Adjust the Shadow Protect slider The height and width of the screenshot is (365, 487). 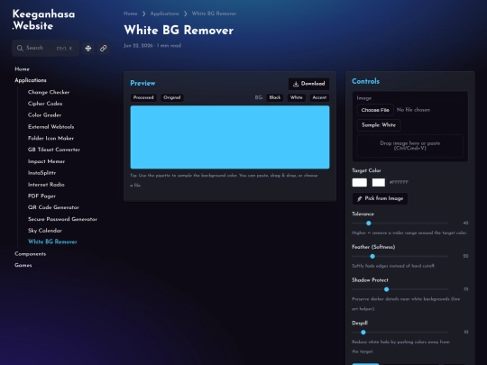pyautogui.click(x=400, y=289)
